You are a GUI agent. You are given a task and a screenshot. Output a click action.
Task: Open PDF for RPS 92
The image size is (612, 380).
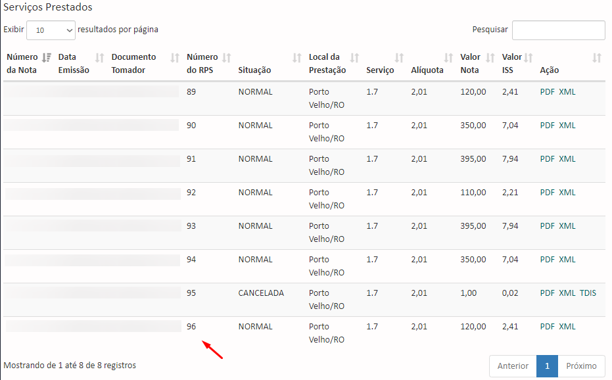tap(547, 193)
